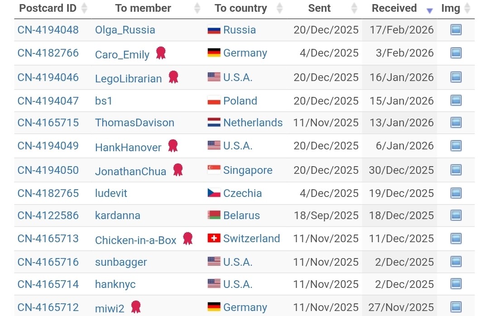Sort table by To country column
Screen dimensions: 489x316
279,8
